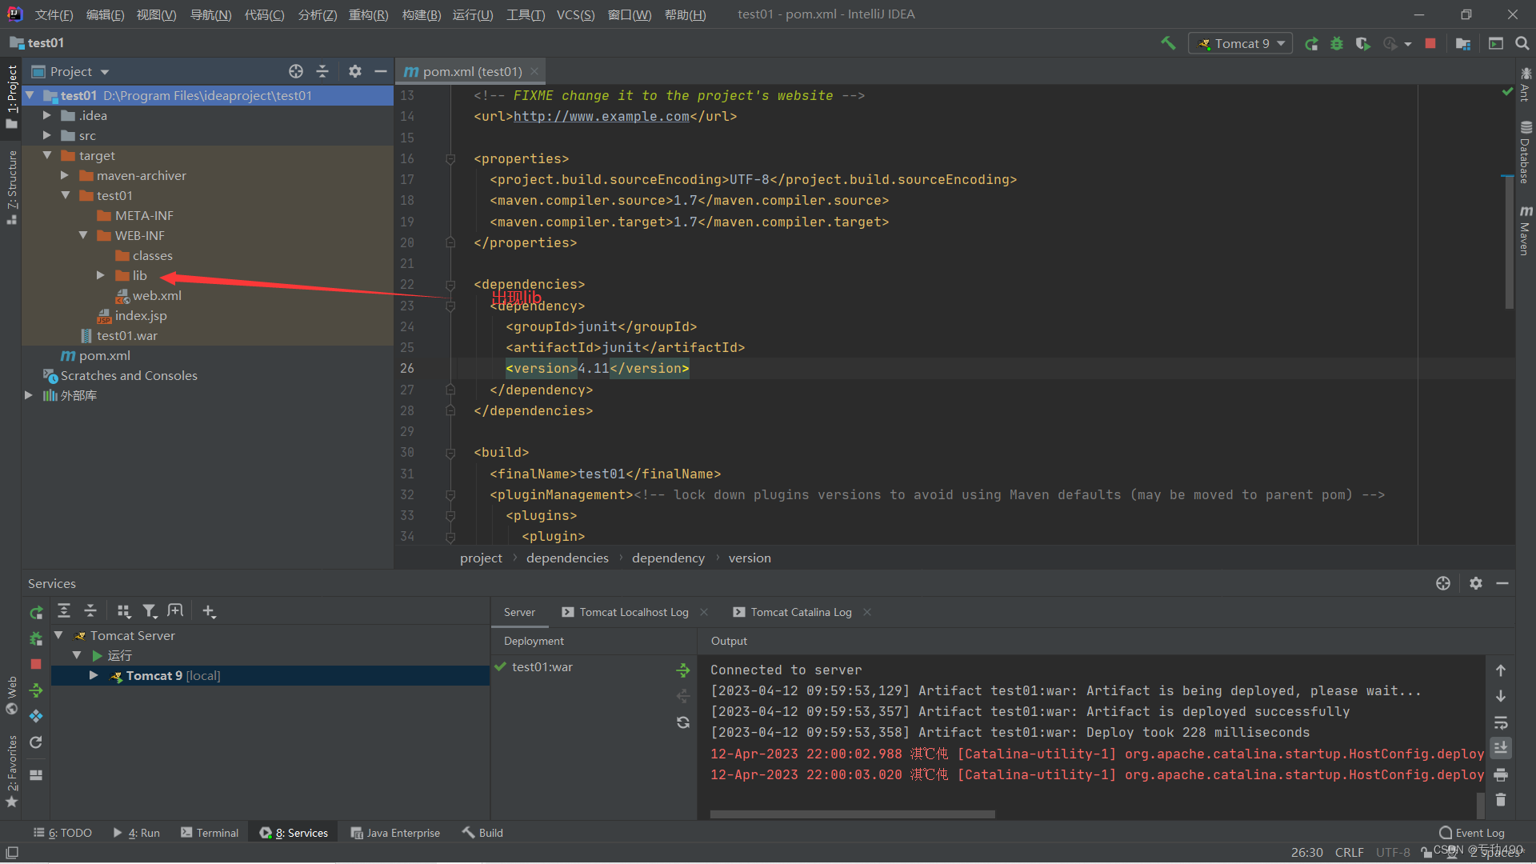Toggle soft-wrap in output console
1536x864 pixels.
(x=1501, y=722)
